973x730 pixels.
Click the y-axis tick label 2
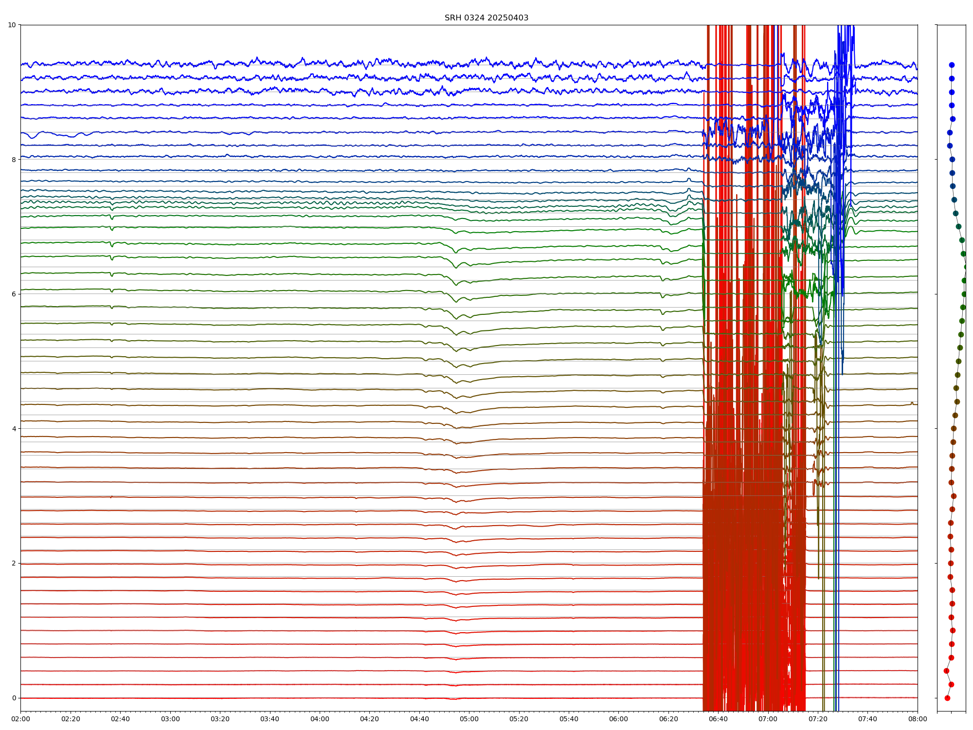pos(14,563)
